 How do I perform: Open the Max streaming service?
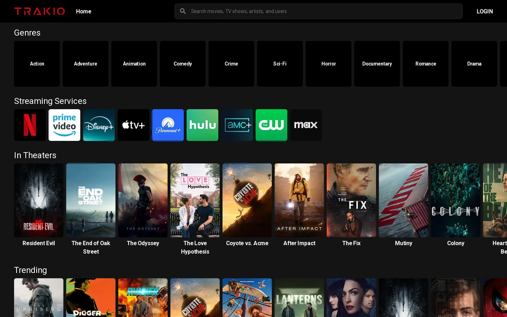point(306,125)
